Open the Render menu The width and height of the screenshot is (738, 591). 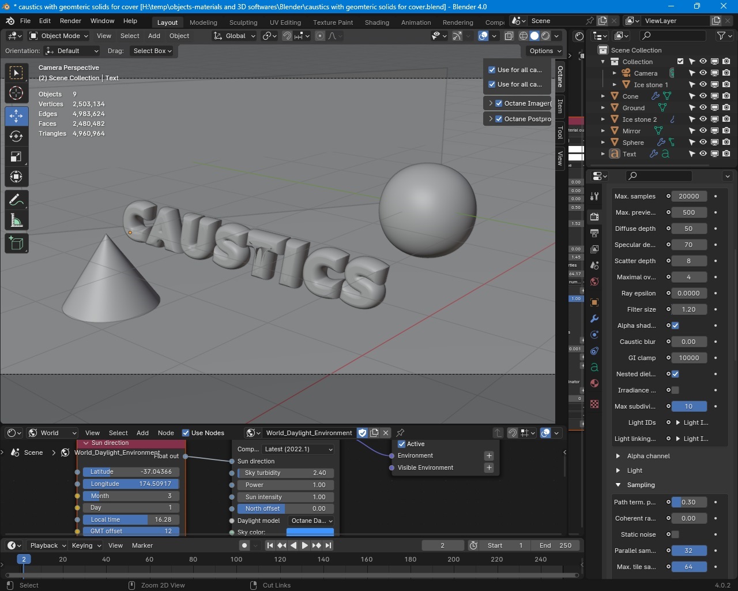pyautogui.click(x=70, y=21)
